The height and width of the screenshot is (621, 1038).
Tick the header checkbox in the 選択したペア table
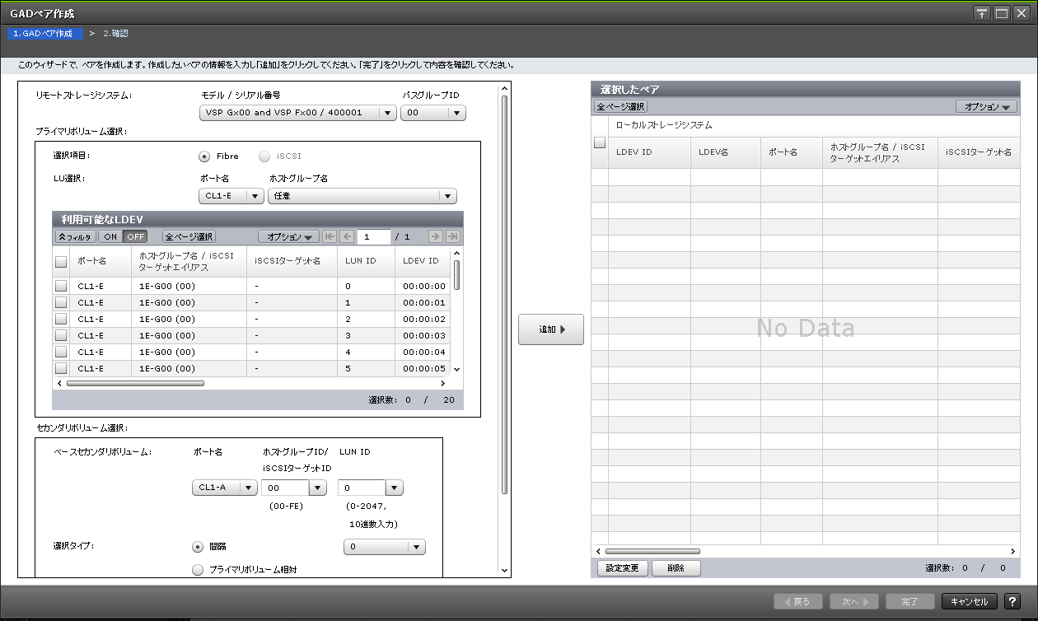click(600, 143)
